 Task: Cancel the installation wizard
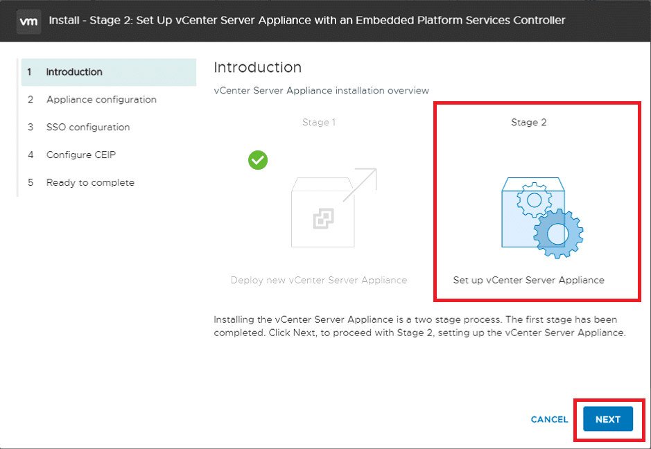549,419
